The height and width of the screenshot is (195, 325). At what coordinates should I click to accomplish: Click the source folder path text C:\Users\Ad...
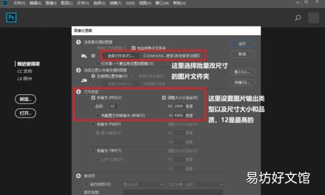coord(172,56)
